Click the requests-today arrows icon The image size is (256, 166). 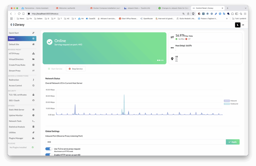[172, 37]
